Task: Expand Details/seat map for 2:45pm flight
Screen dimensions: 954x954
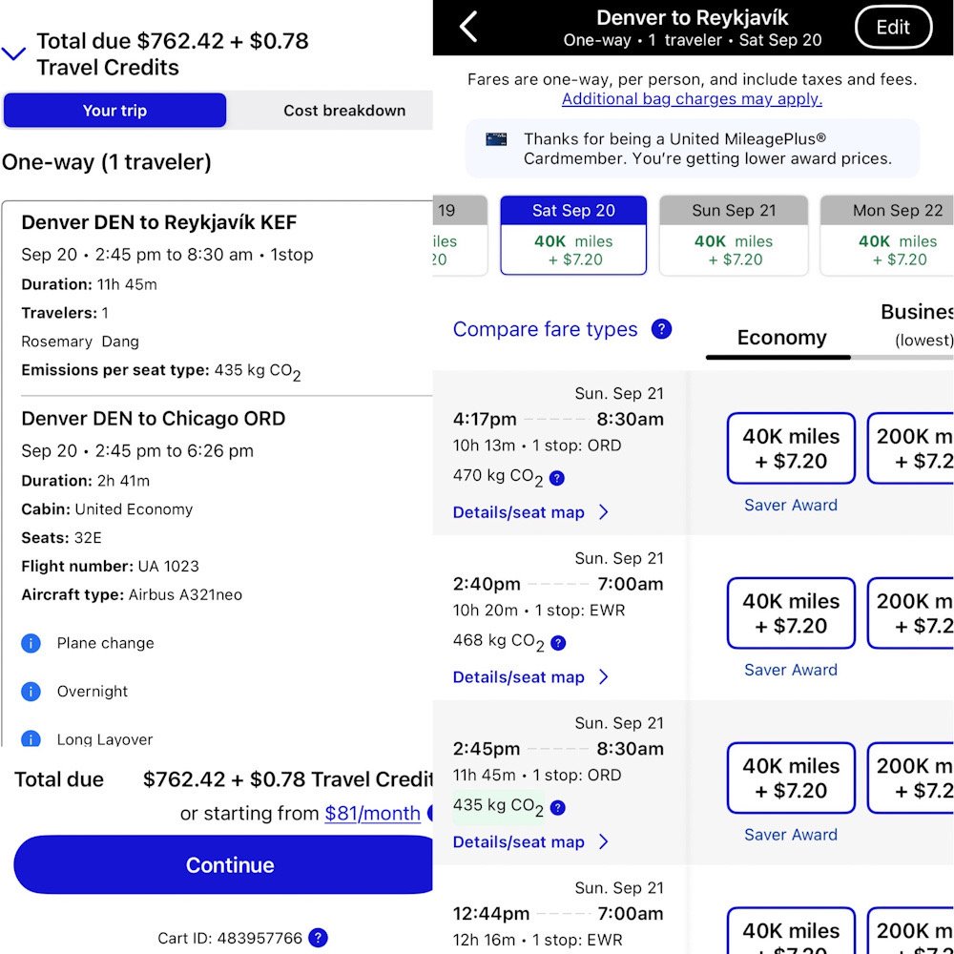Action: (x=530, y=841)
